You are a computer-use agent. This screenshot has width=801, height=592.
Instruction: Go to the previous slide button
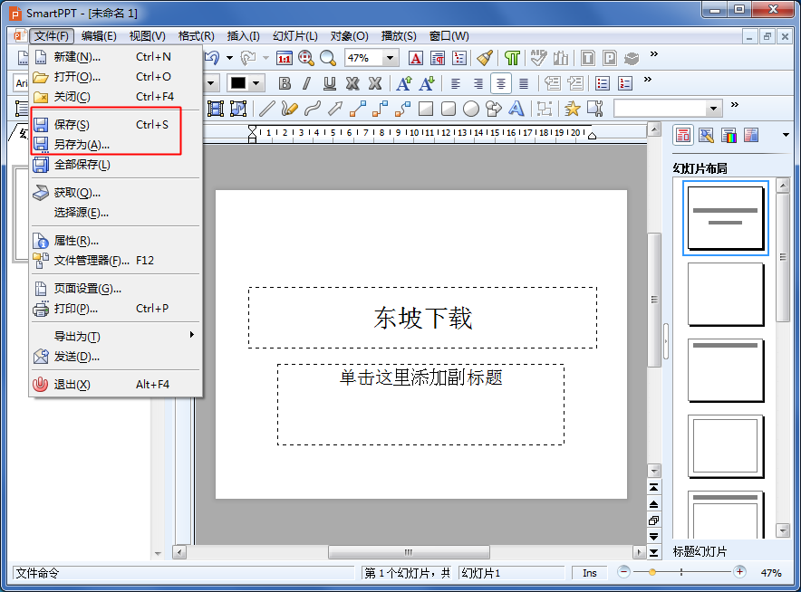(x=653, y=504)
